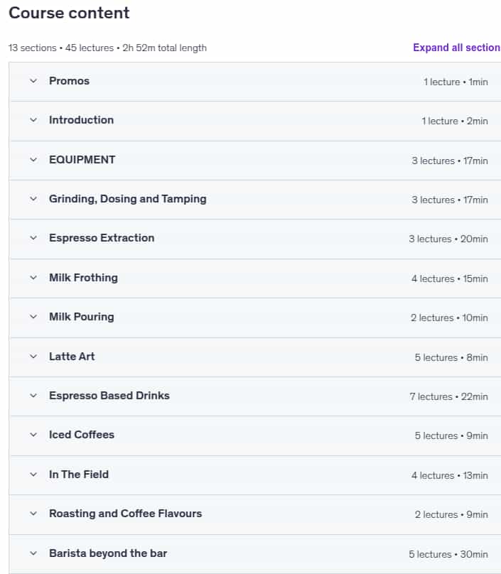Screen dimensions: 501x574
Task: Click the '1 lecture • 1min' text
Action: [x=456, y=82]
